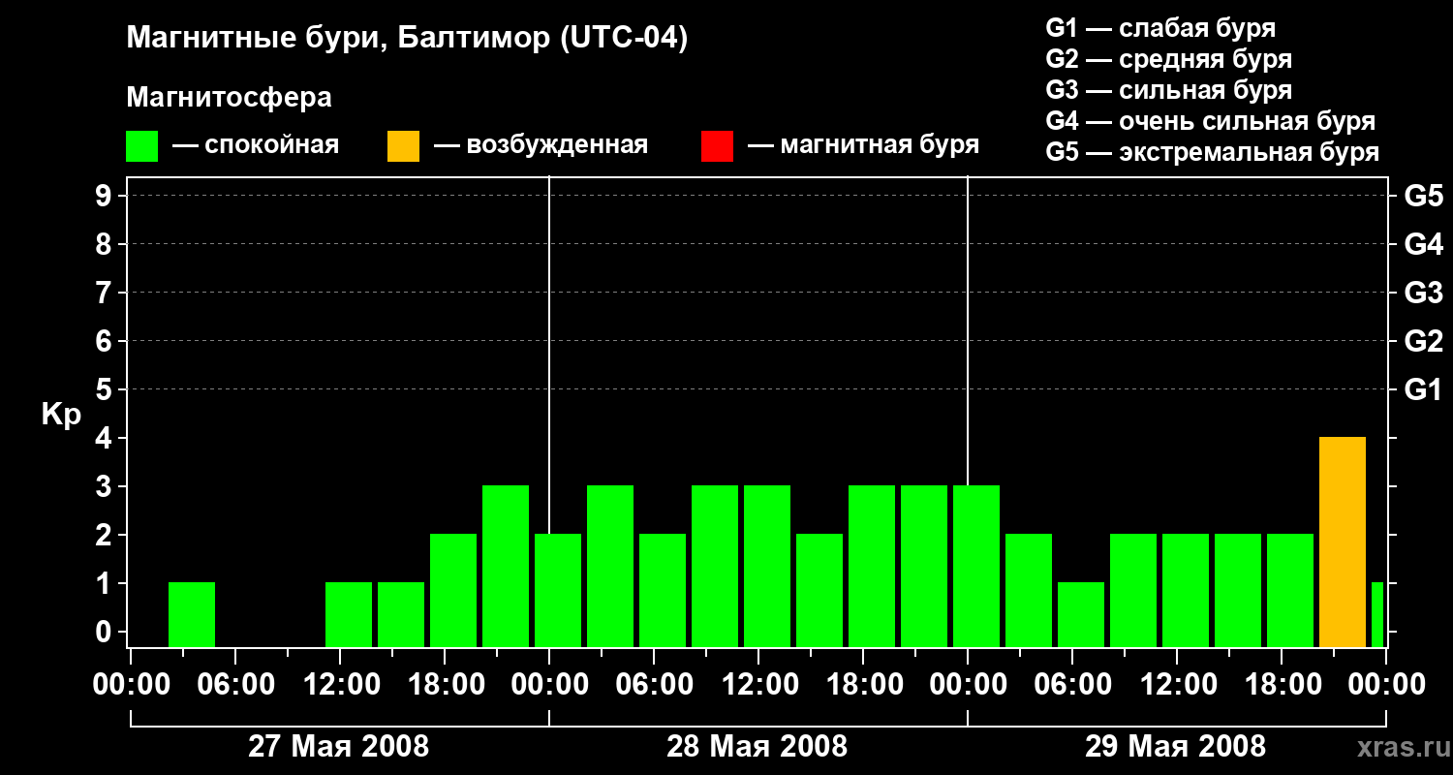Click the G2 label on the right axis

click(x=1424, y=341)
